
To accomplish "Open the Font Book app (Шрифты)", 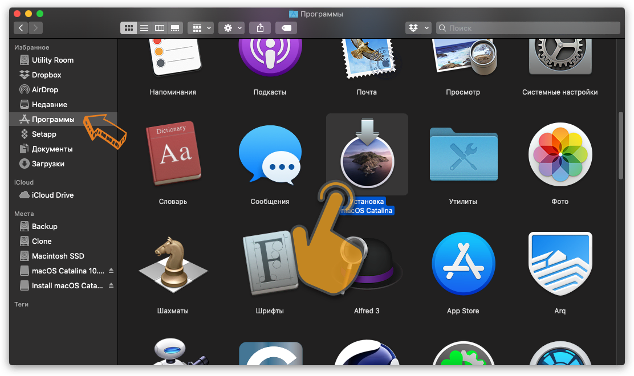I will coord(269,263).
